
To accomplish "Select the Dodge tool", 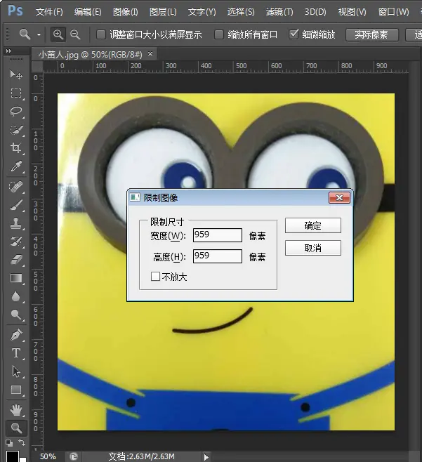I will [16, 315].
